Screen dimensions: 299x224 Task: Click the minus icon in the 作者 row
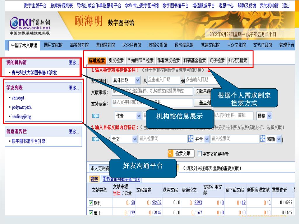[97, 116]
